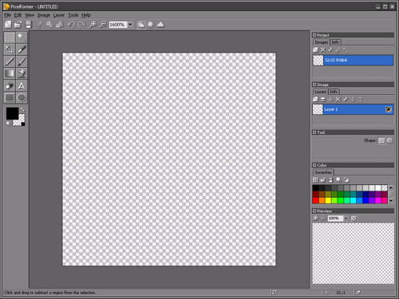Click the New file toolbar icon
399x299 pixels.
point(8,25)
